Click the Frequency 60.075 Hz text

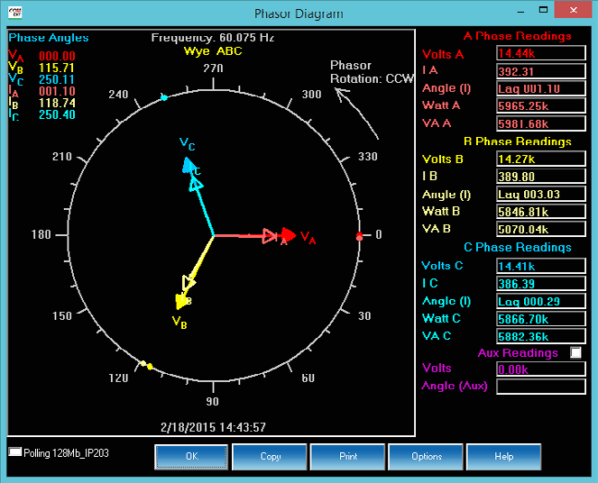[213, 37]
